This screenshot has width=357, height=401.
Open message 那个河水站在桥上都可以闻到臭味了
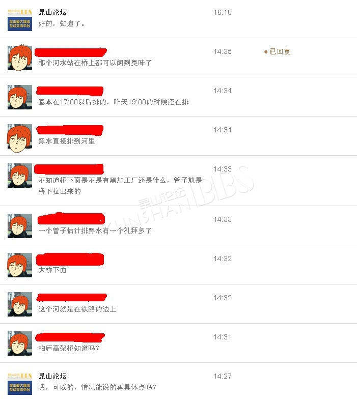point(95,63)
